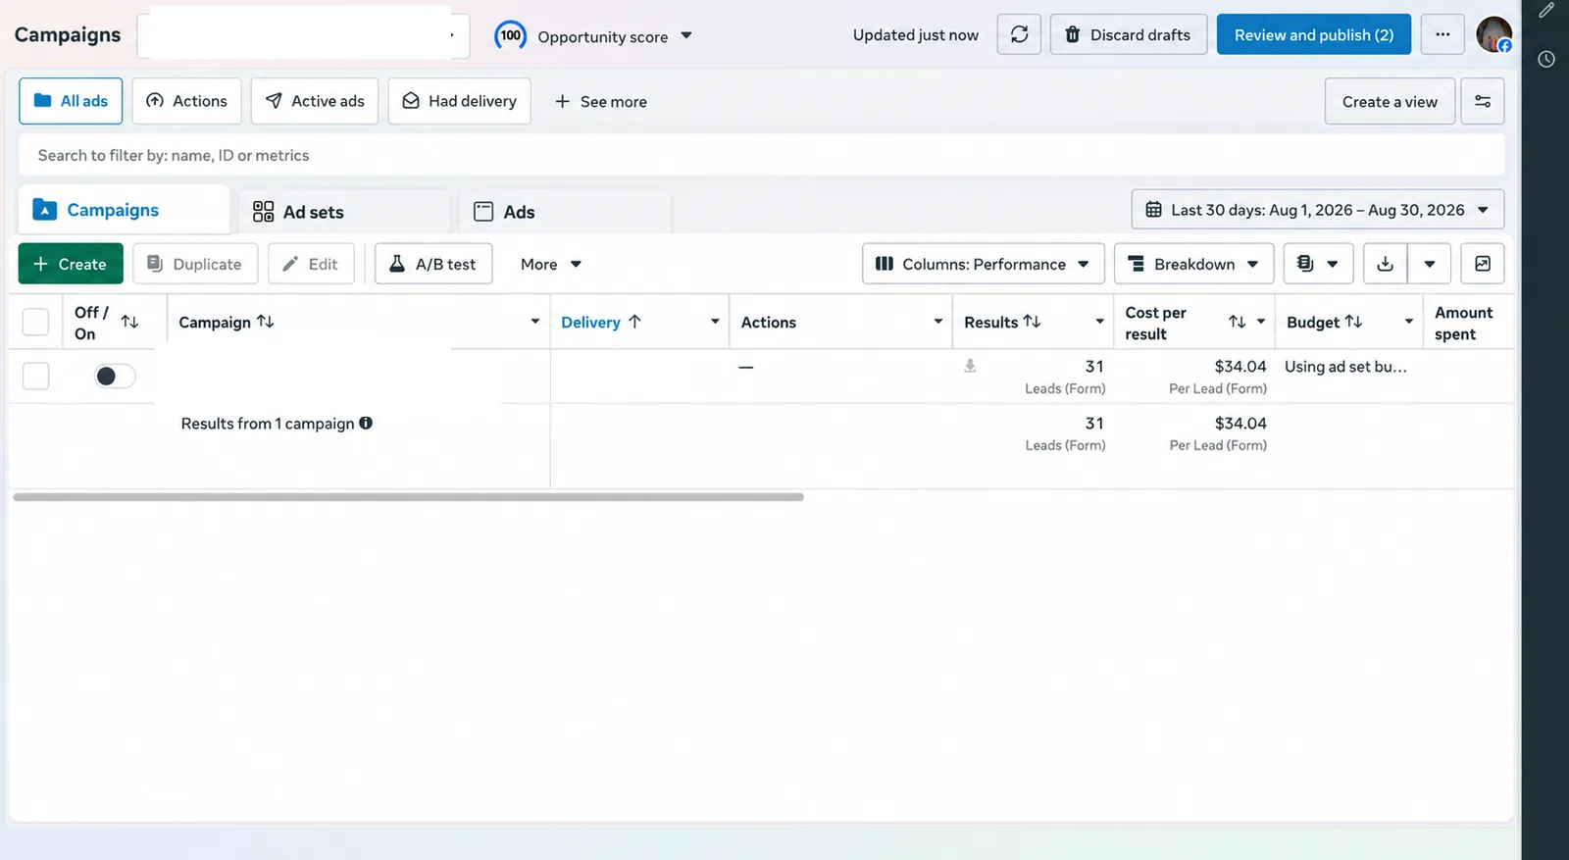Open the charts panel icon button
Image resolution: width=1569 pixels, height=860 pixels.
tap(1483, 264)
